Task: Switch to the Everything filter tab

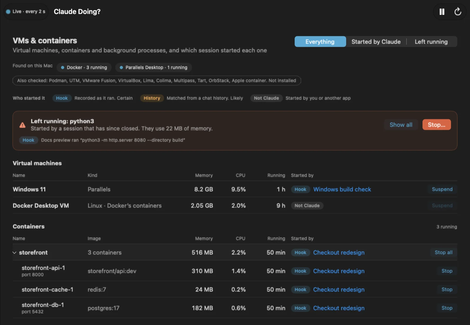Action: pos(320,42)
